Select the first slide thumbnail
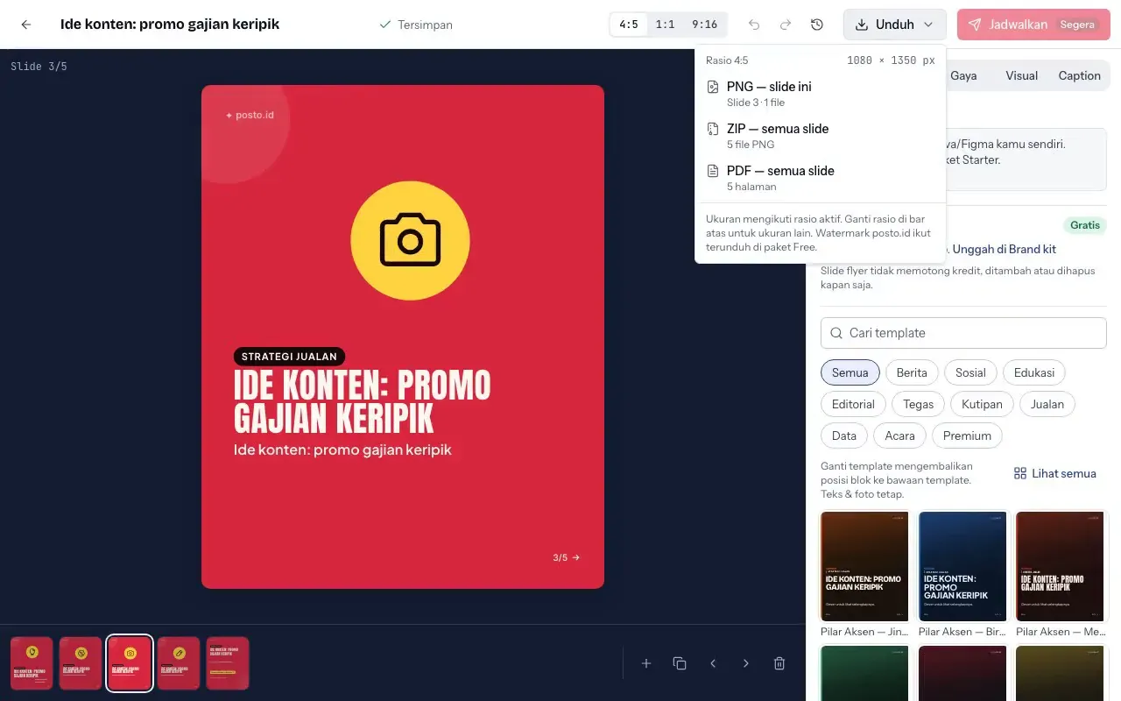The image size is (1121, 701). pos(32,663)
